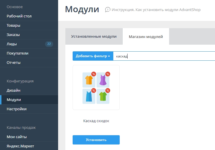Expand the Добавить фильтр dropdown
The width and height of the screenshot is (215, 150).
[x=93, y=56]
